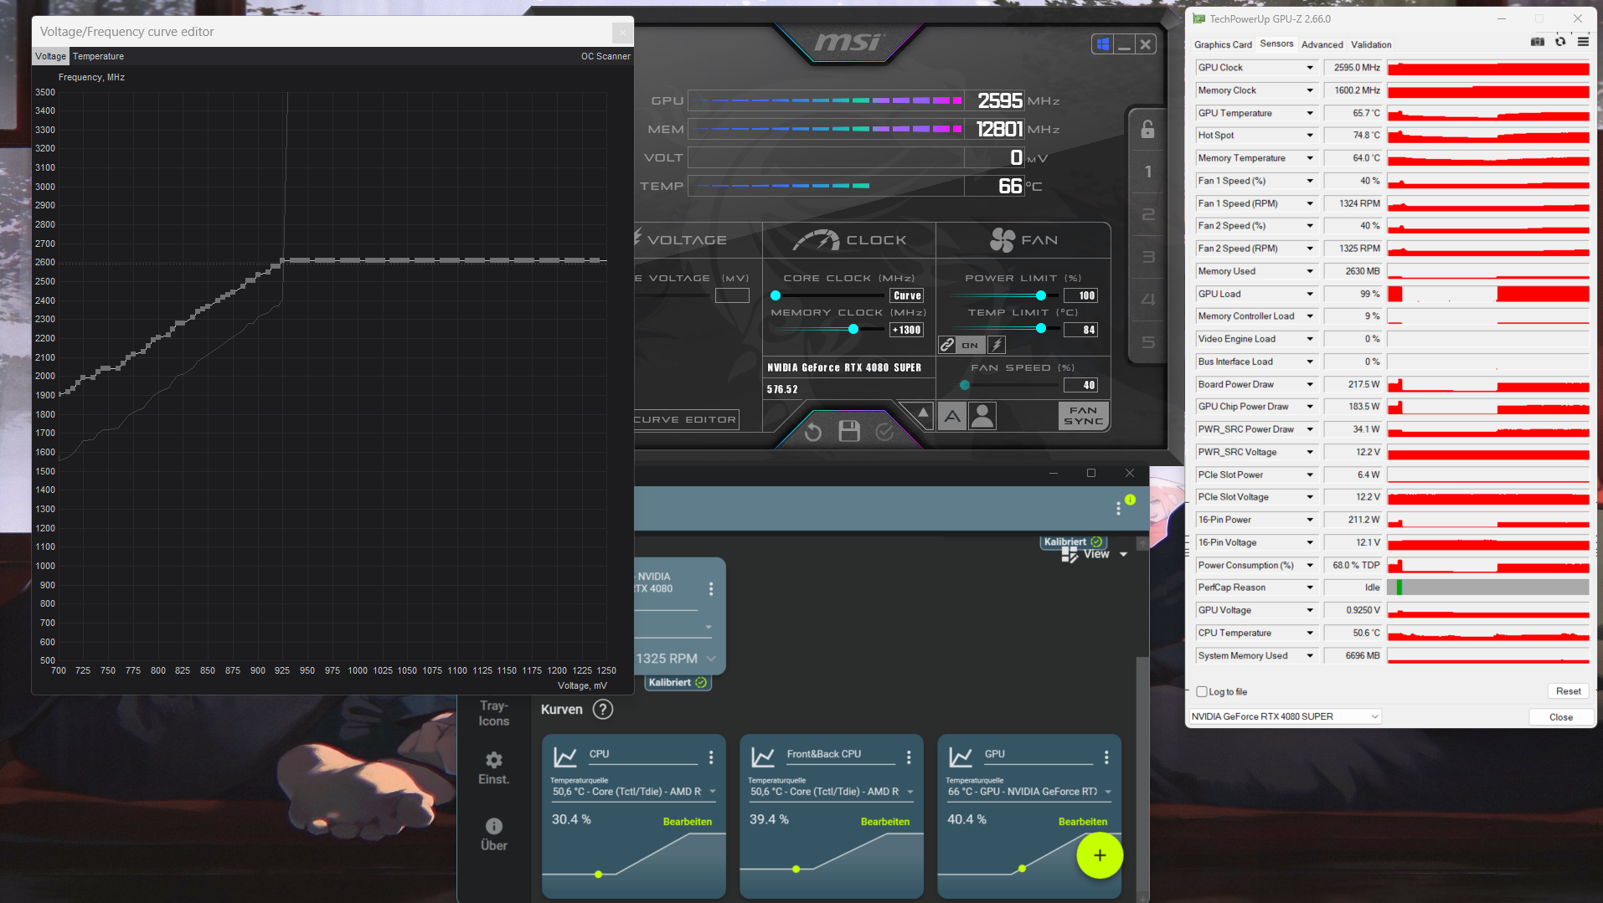Click the GPU-Z refresh icon
The image size is (1603, 903).
click(x=1560, y=42)
